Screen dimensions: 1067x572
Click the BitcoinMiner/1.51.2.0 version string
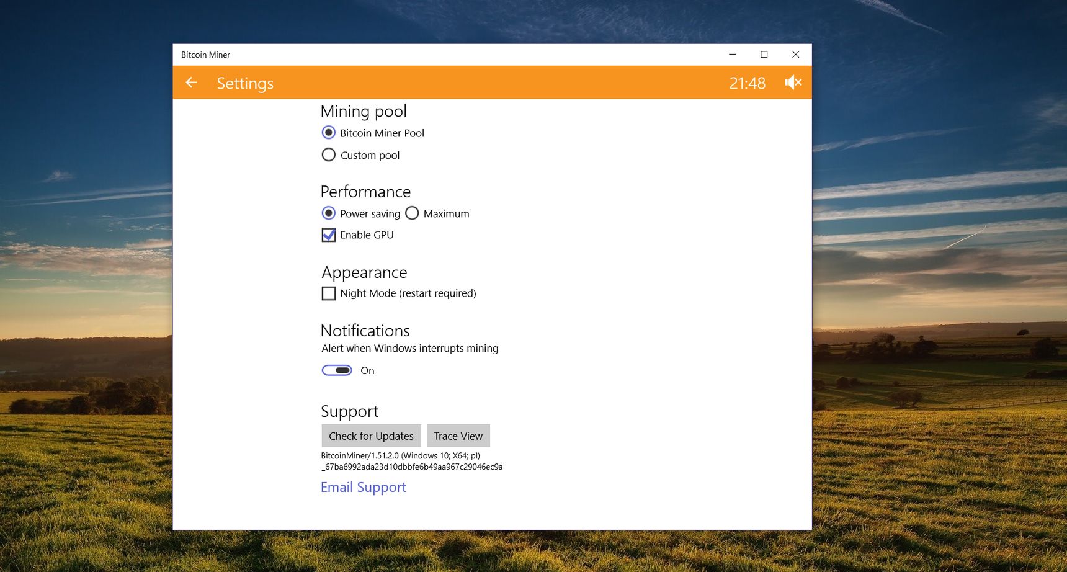401,455
